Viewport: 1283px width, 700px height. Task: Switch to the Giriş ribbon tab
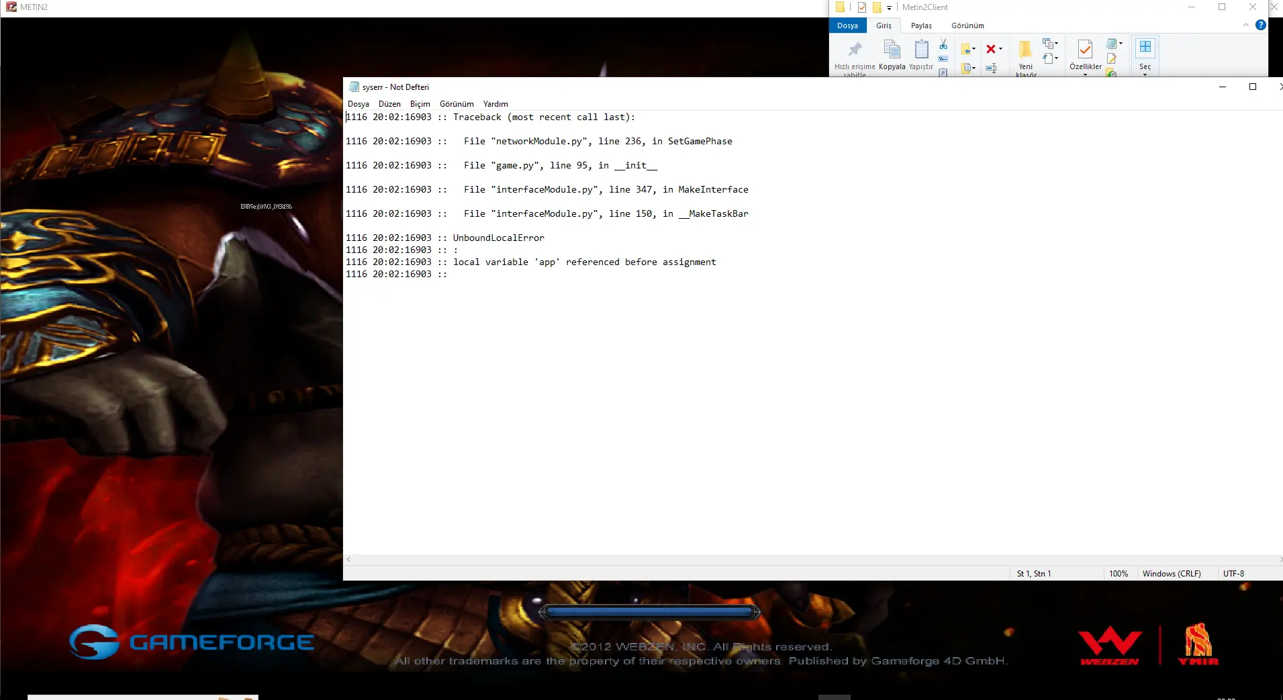[884, 26]
